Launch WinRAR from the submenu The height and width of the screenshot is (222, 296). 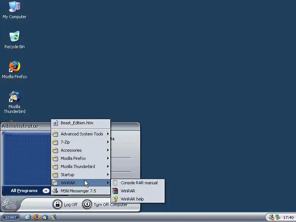[x=138, y=191]
